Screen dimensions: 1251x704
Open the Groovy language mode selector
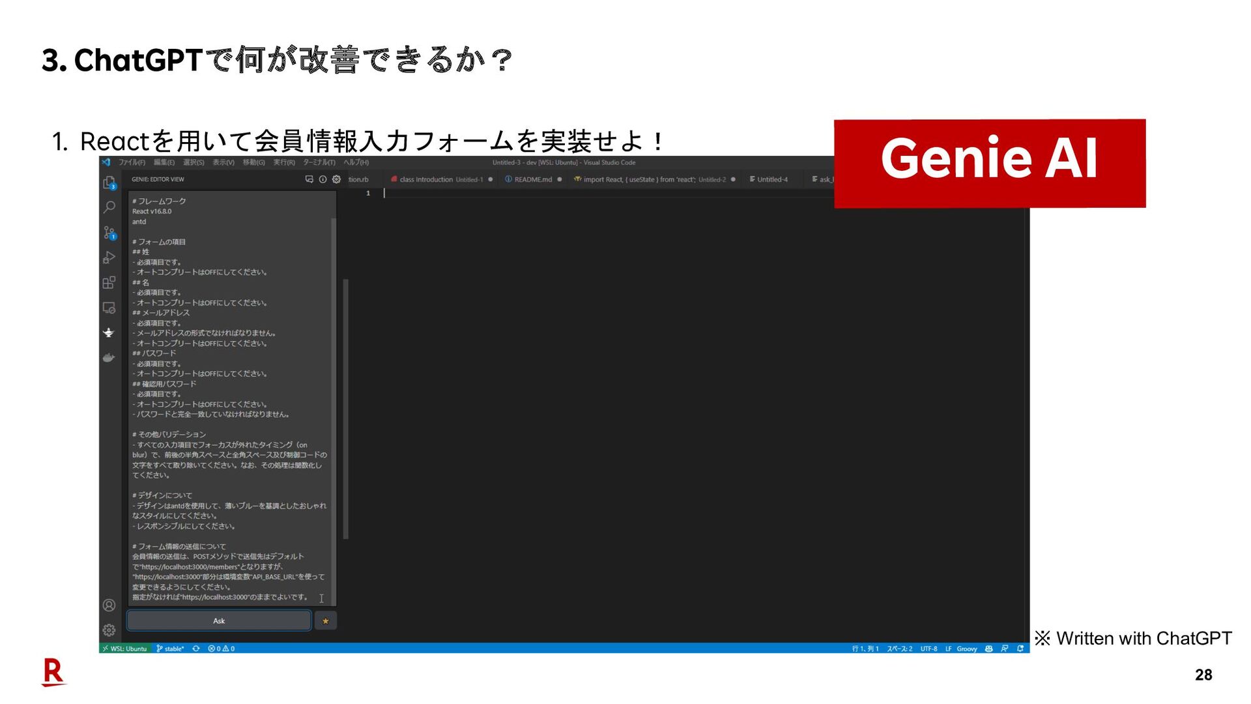point(966,649)
